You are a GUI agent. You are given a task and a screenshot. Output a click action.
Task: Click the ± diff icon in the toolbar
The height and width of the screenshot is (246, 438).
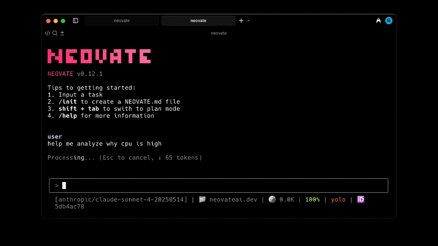(x=62, y=33)
